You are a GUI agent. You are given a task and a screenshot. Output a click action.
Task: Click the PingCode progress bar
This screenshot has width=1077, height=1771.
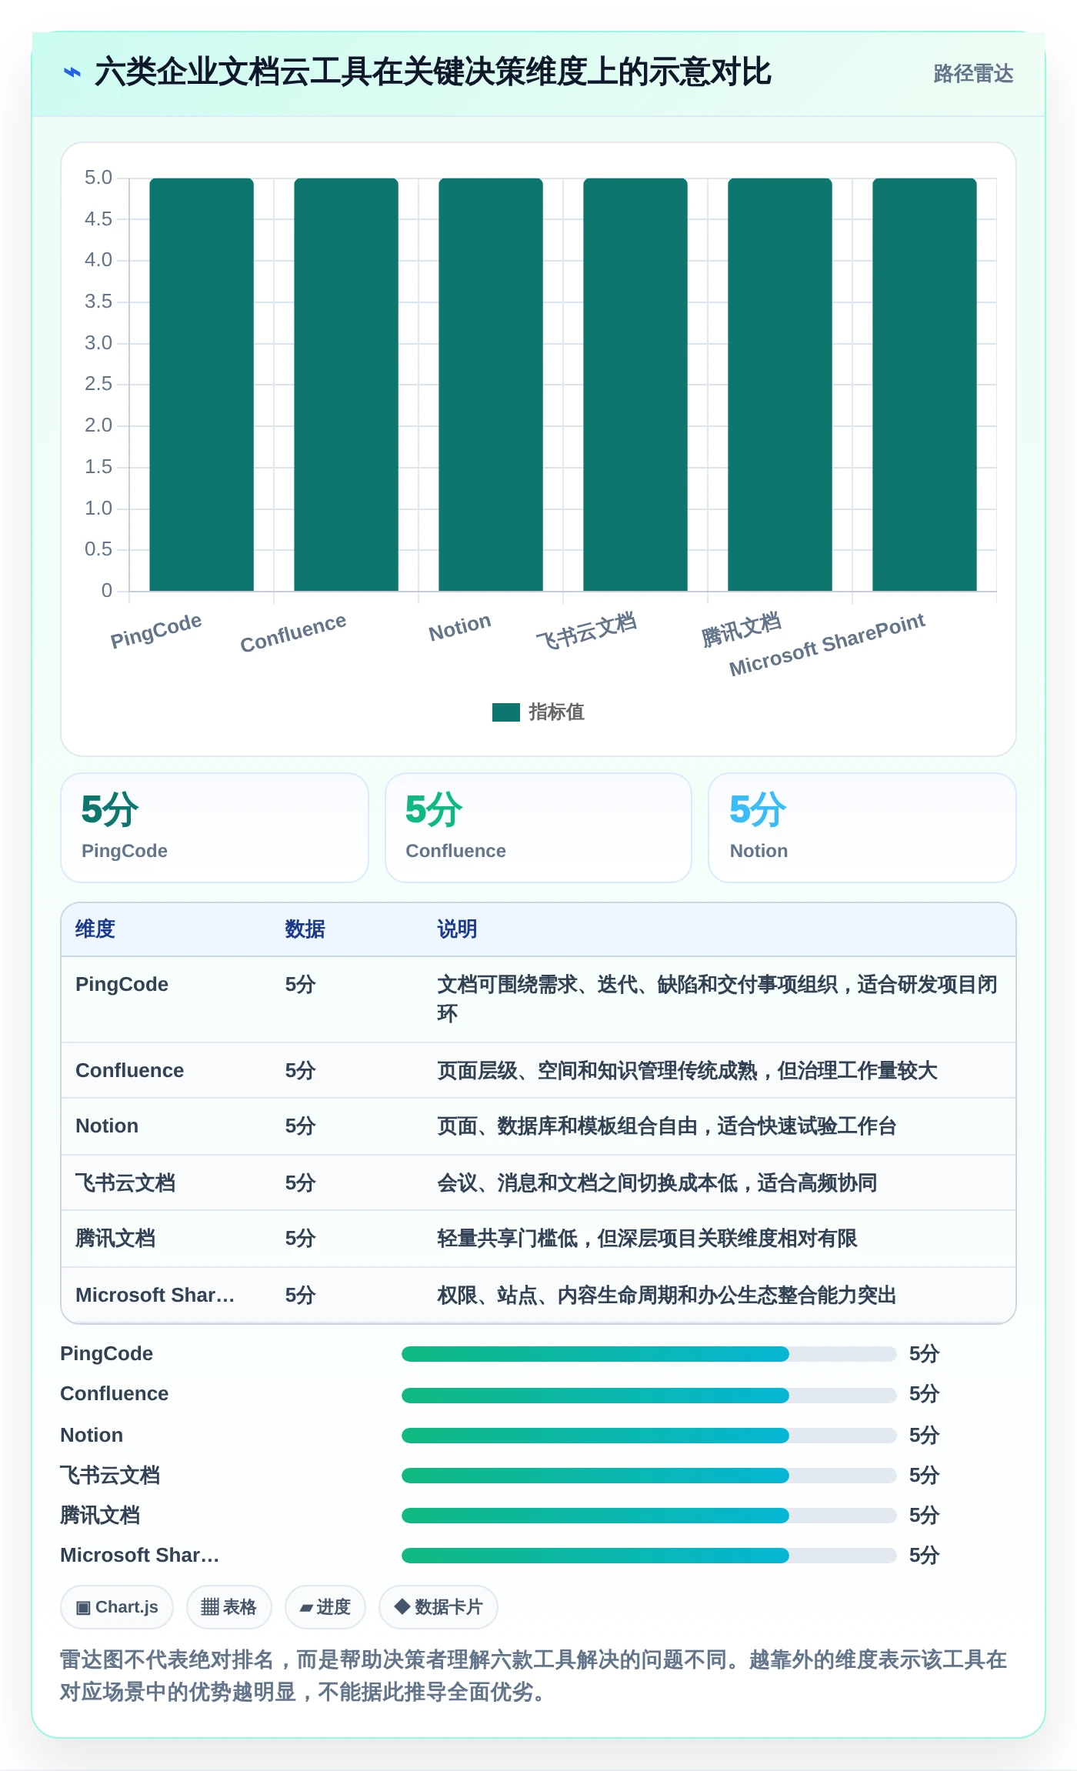click(649, 1354)
